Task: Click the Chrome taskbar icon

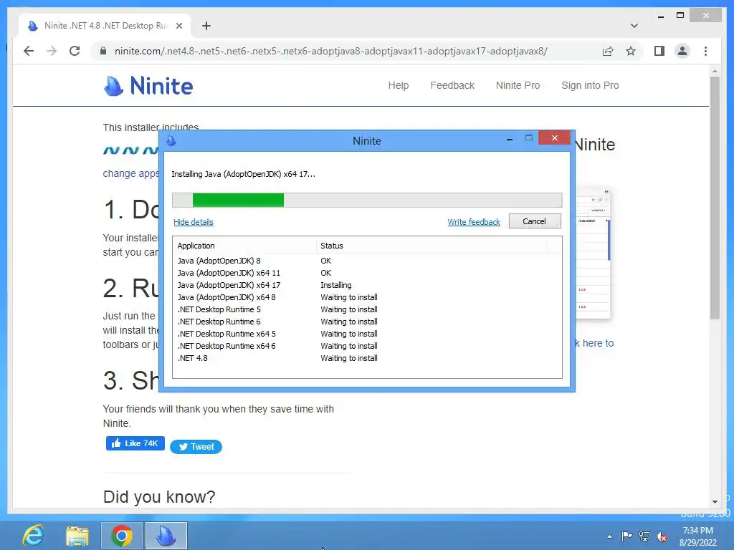Action: [x=121, y=536]
